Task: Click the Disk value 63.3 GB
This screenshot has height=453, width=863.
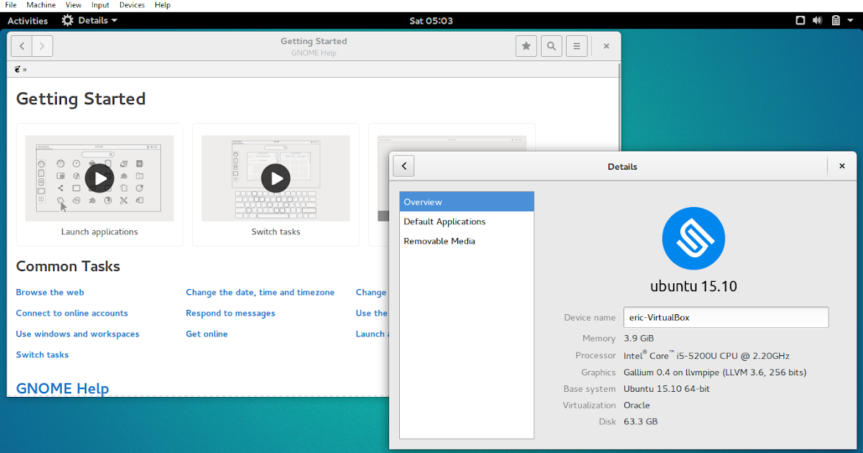Action: coord(640,422)
